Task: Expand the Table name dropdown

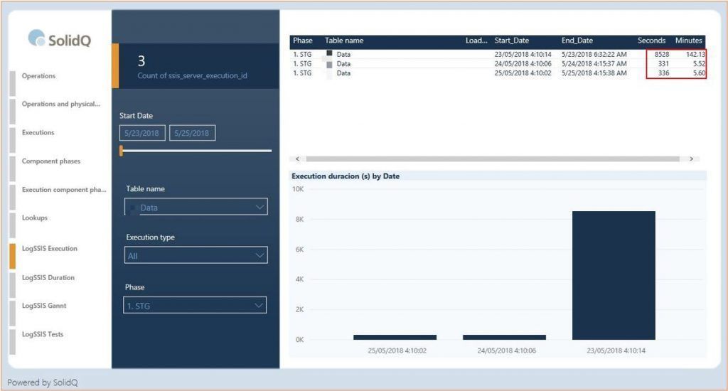Action: coord(196,208)
